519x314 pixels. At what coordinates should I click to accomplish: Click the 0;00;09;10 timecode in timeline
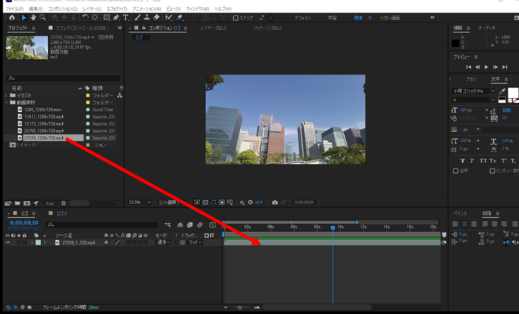[23, 222]
